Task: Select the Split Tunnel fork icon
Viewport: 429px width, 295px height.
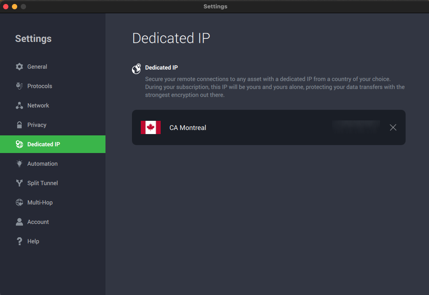Action: point(19,183)
